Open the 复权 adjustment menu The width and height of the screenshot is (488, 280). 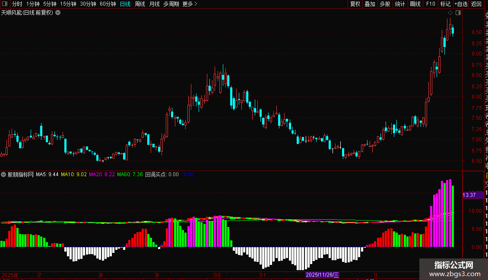tap(355, 4)
